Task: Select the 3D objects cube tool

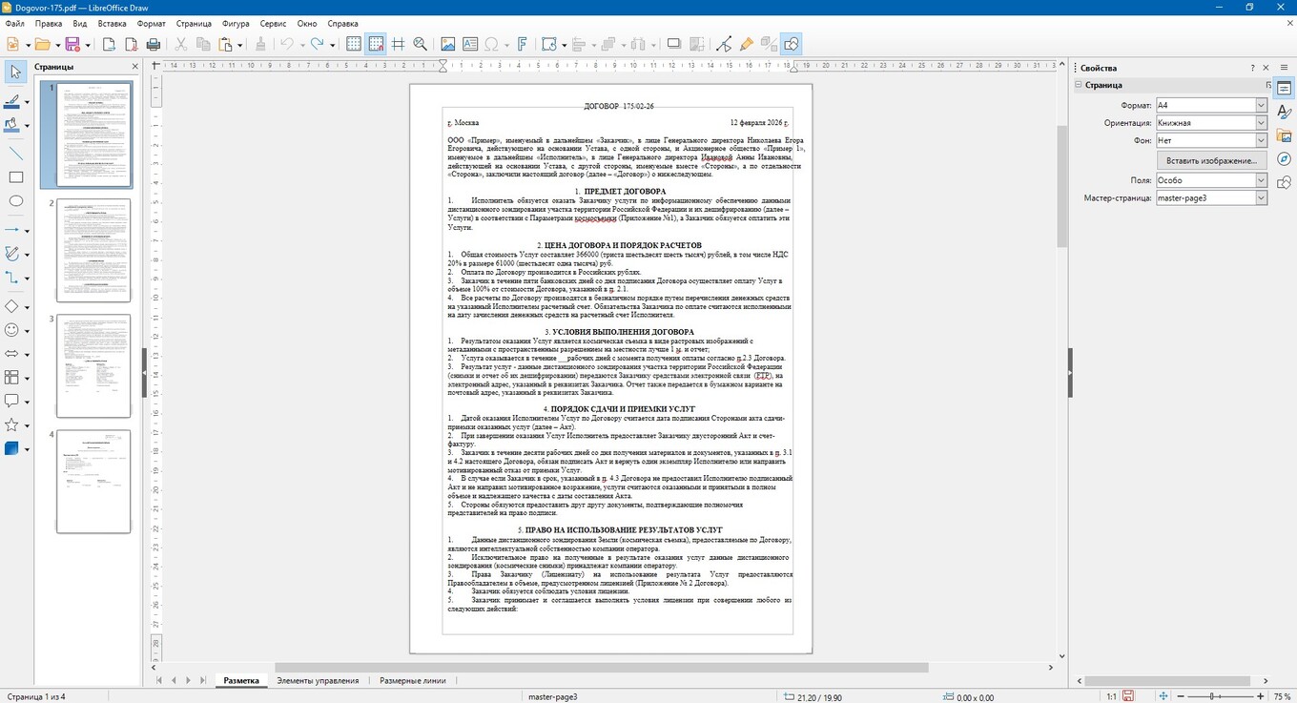Action: click(x=12, y=448)
